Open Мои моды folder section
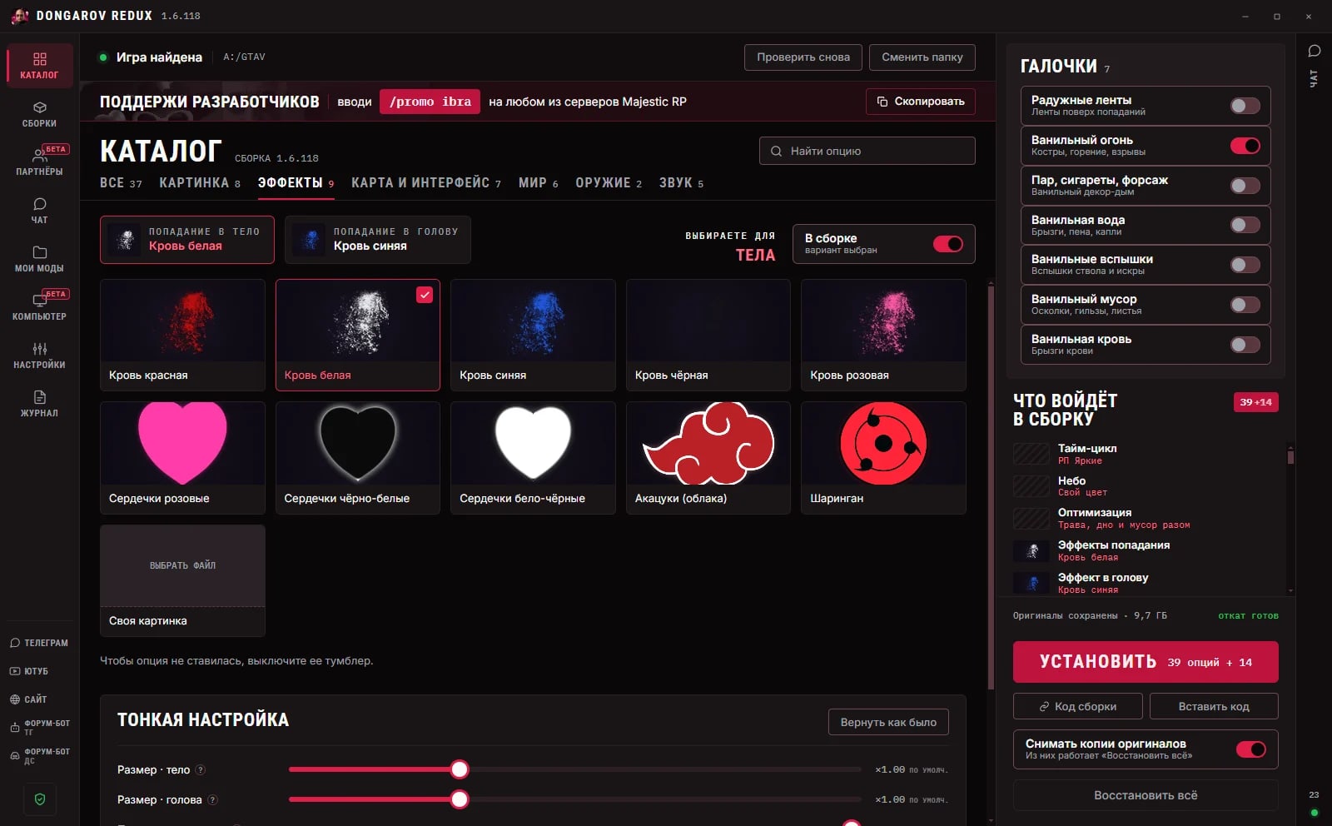This screenshot has height=826, width=1332. (39, 259)
